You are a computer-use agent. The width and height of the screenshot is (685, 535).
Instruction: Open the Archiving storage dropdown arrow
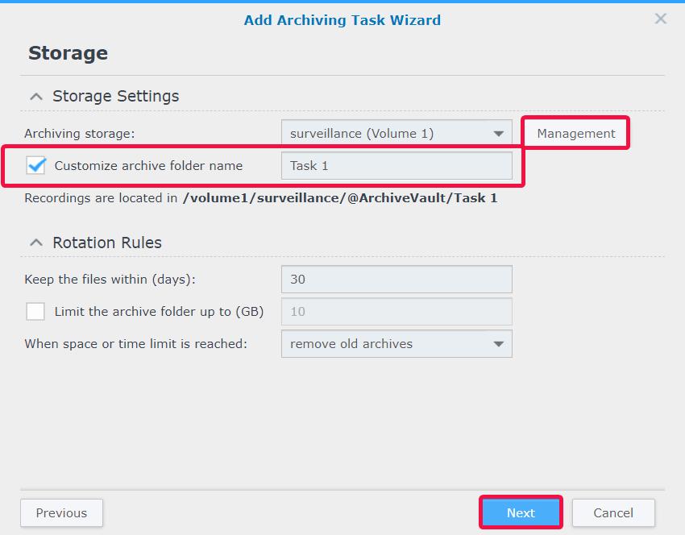[x=499, y=134]
